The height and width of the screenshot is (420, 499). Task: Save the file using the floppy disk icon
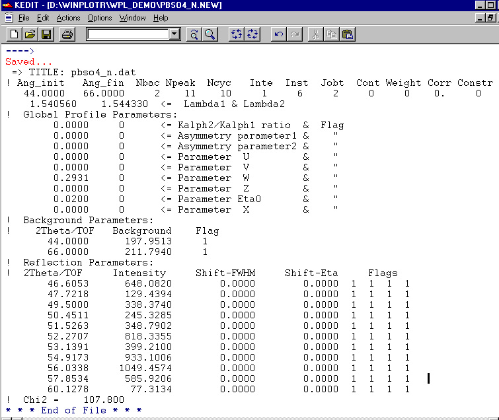point(46,34)
